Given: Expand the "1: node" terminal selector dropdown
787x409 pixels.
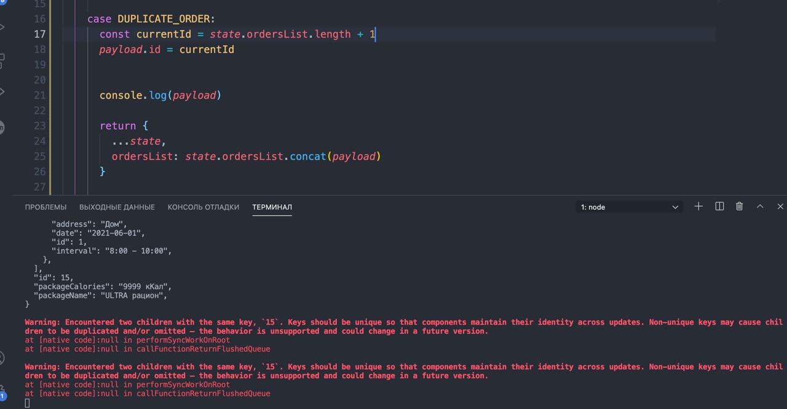Looking at the screenshot, I should 629,207.
